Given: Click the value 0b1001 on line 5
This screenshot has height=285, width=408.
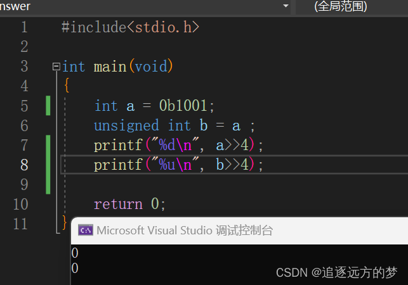Looking at the screenshot, I should click(183, 106).
